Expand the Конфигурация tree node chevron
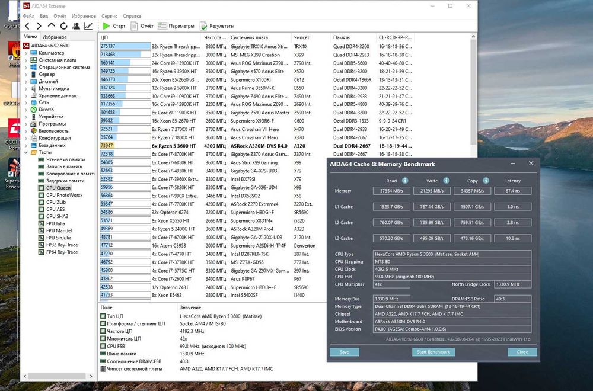Image resolution: width=593 pixels, height=391 pixels. coord(26,138)
